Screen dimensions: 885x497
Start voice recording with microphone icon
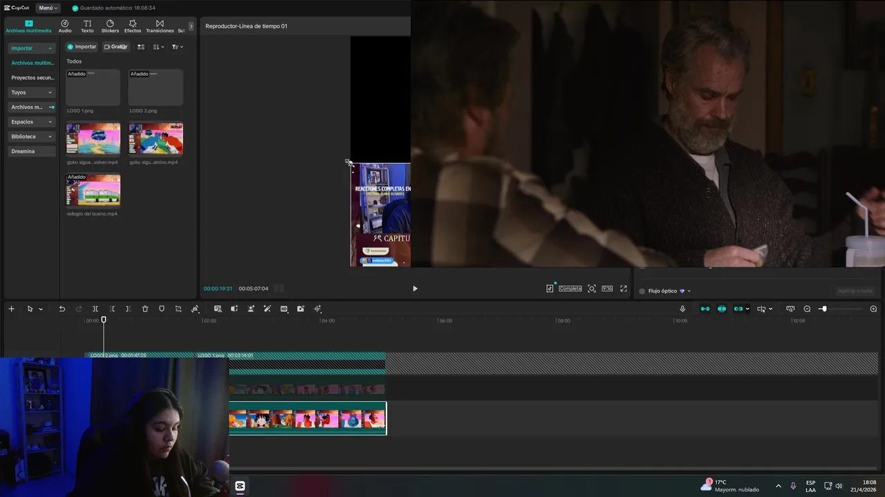pos(682,309)
